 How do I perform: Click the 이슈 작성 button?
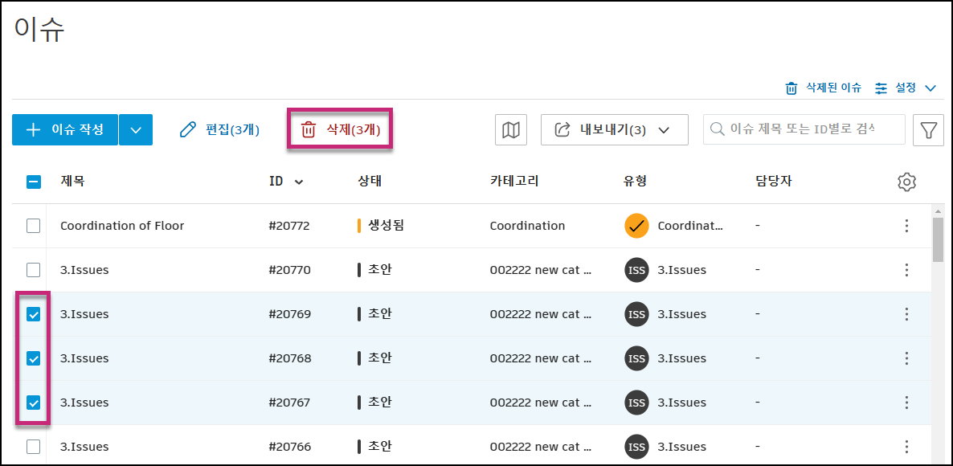tap(65, 129)
